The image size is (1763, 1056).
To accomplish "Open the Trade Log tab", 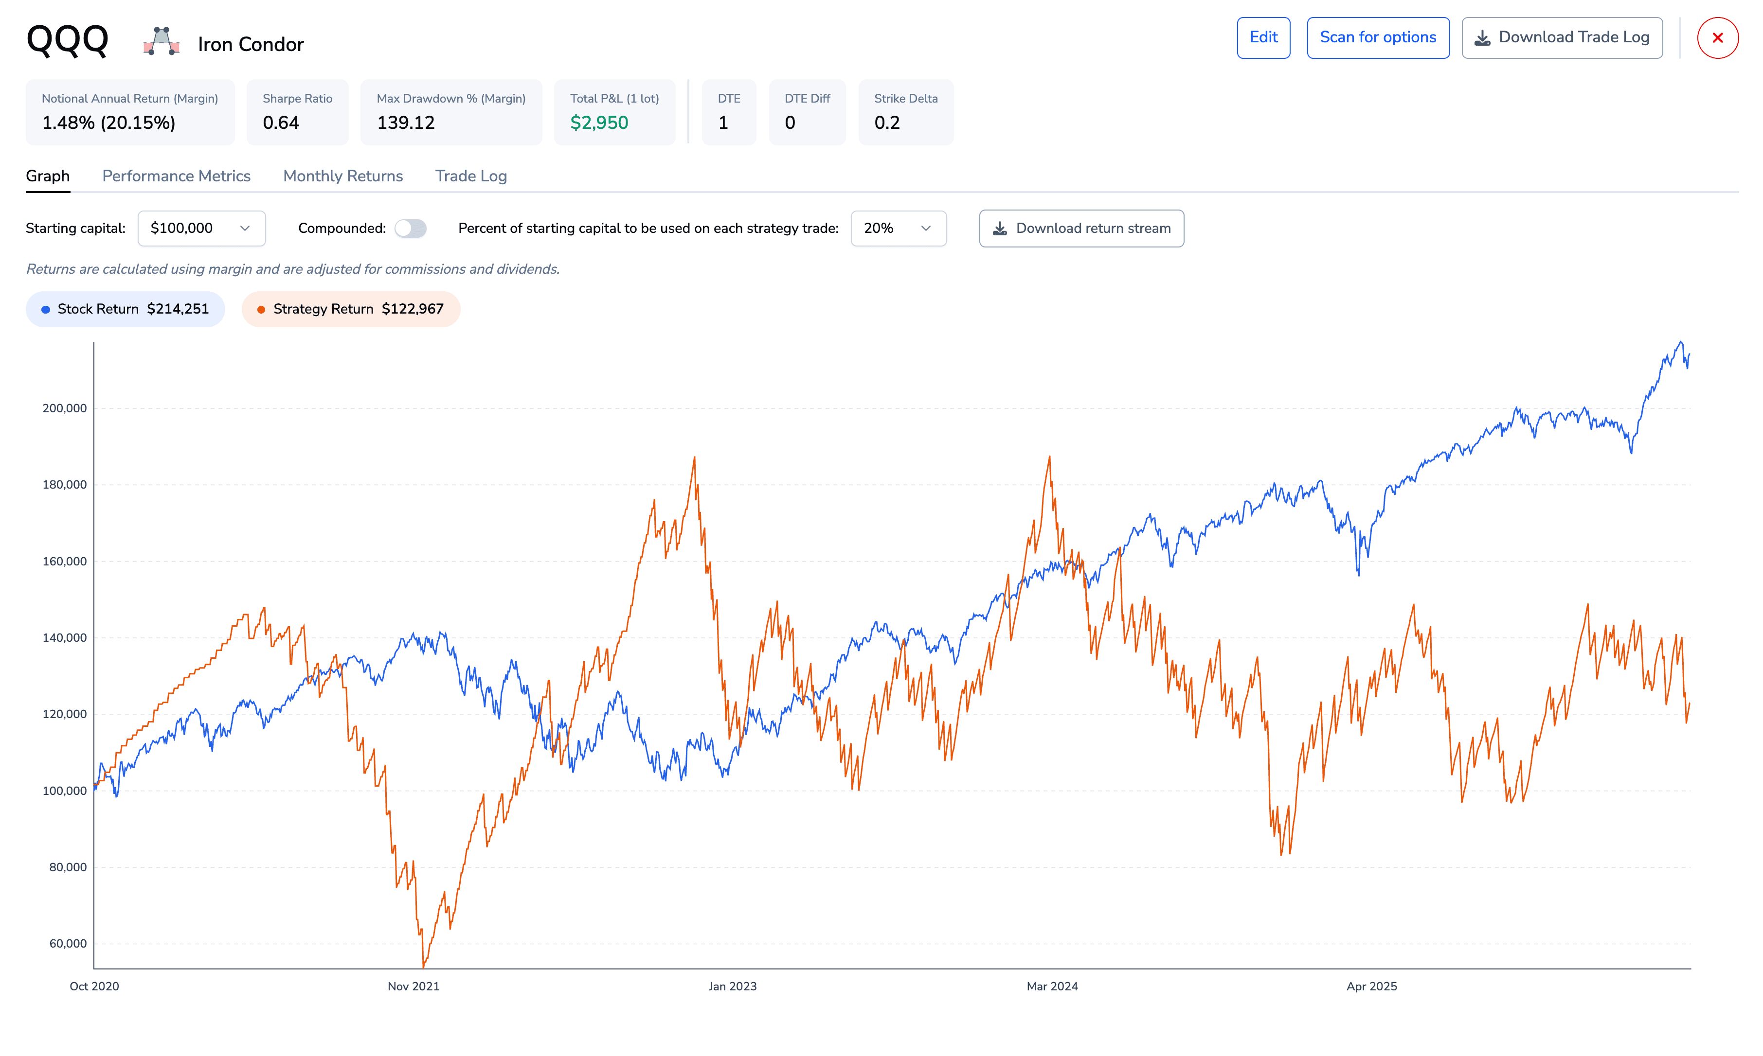I will [x=470, y=176].
